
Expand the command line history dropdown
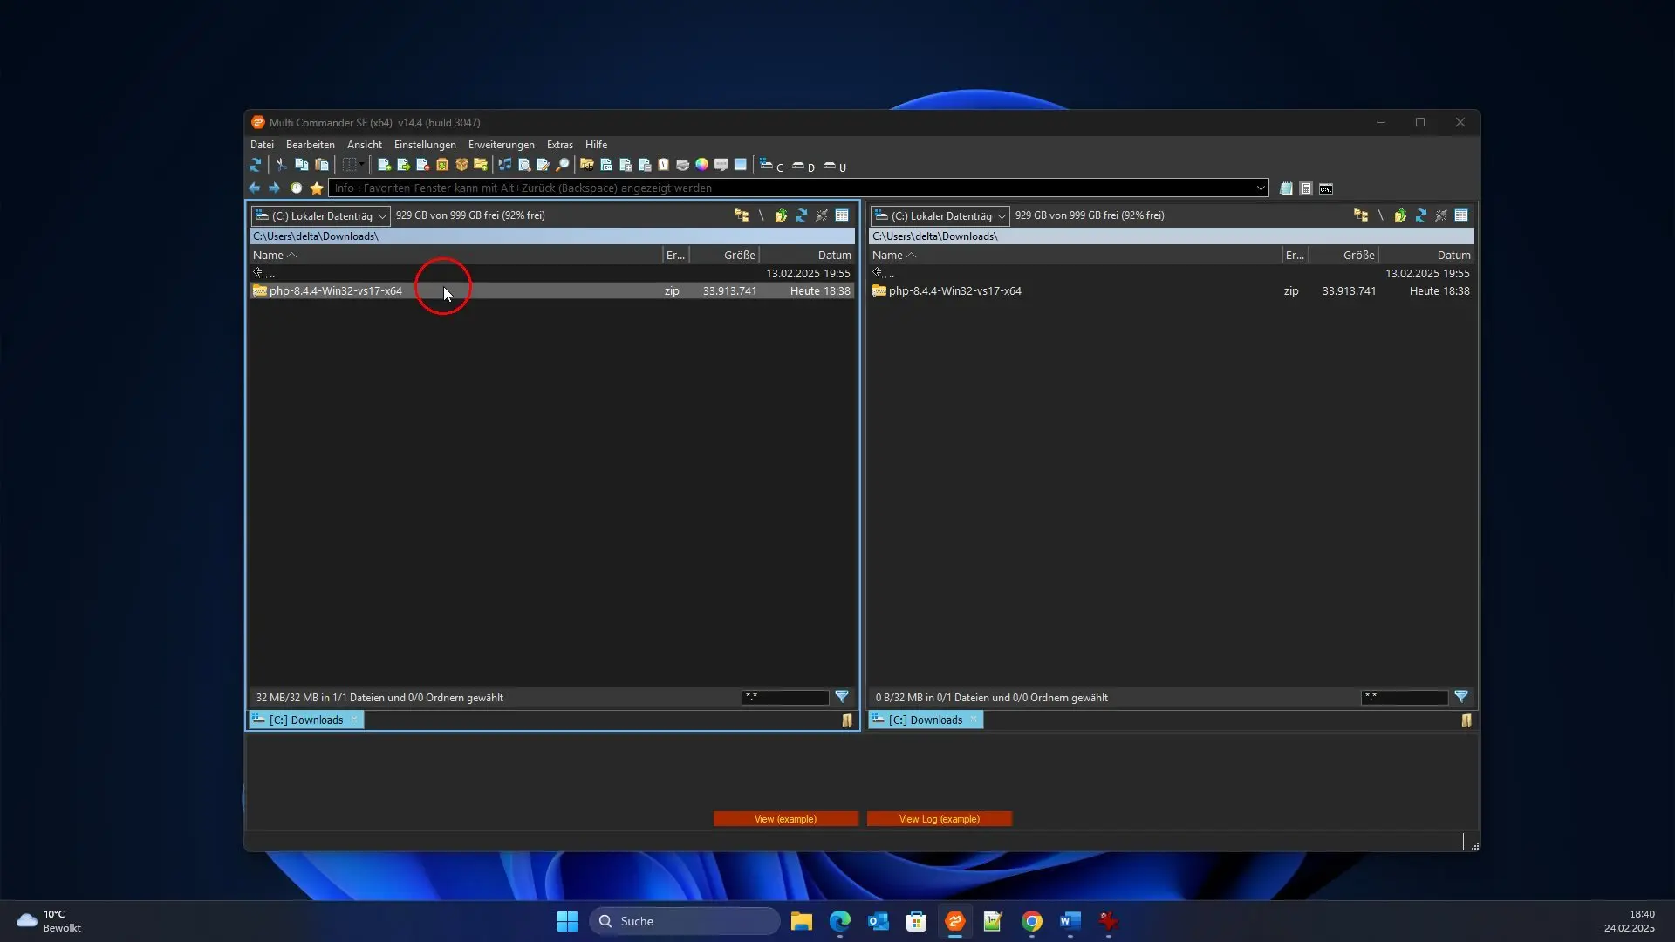[1261, 188]
